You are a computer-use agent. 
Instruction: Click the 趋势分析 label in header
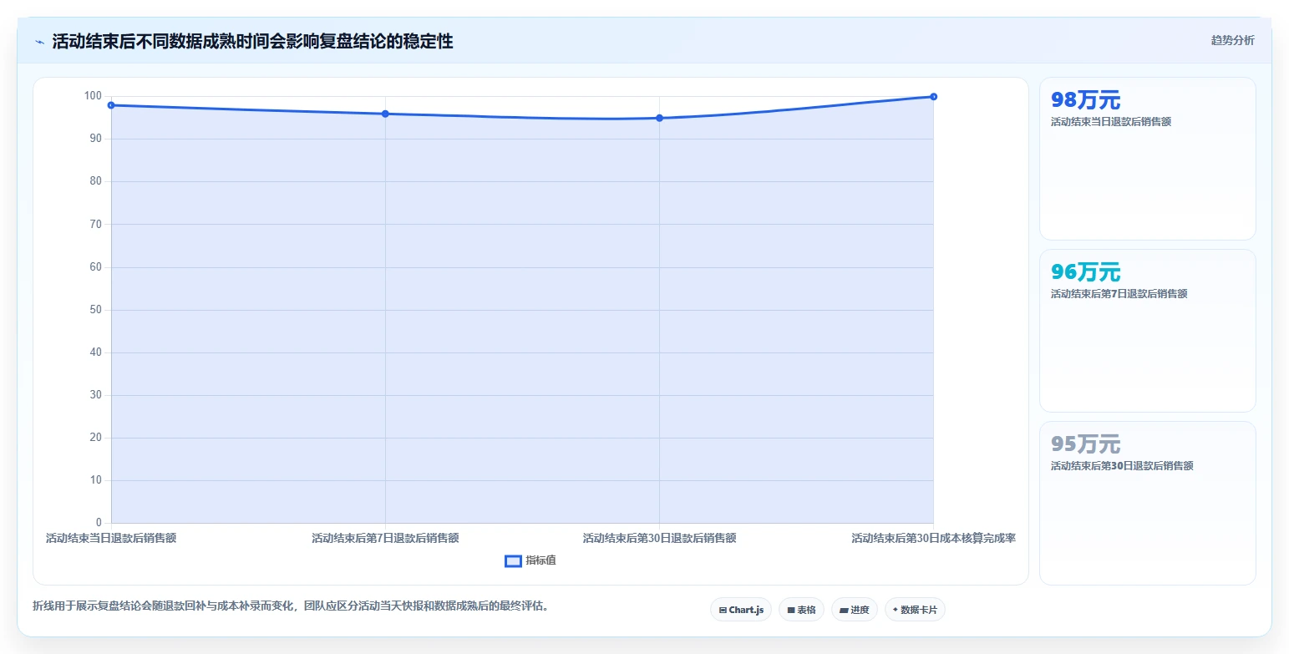tap(1232, 40)
